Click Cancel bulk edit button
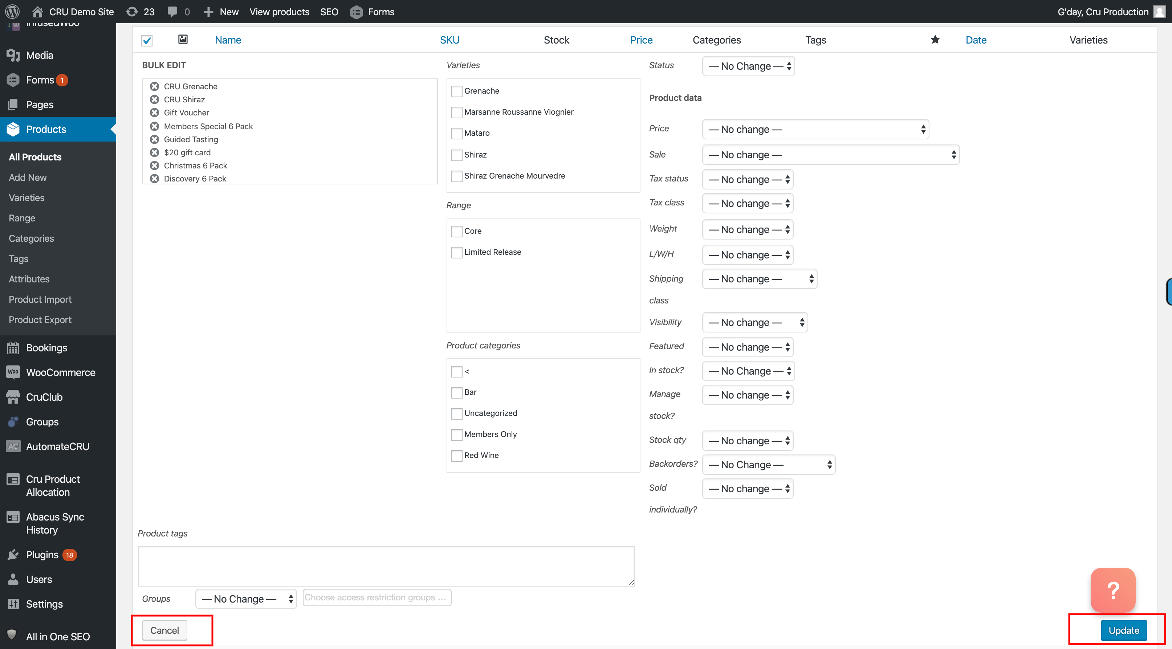 point(165,631)
